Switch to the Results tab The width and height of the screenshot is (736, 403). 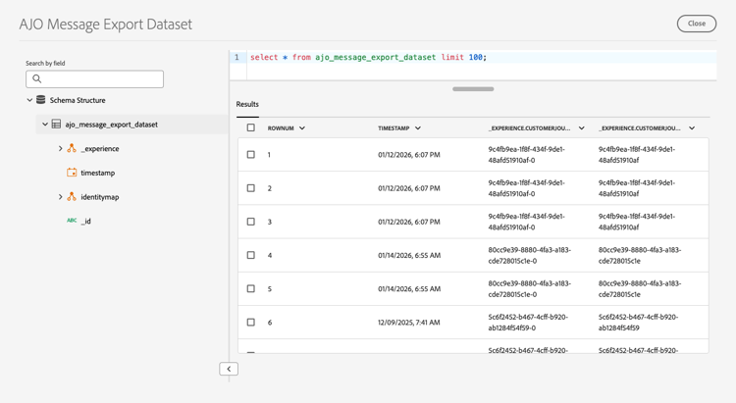(247, 104)
